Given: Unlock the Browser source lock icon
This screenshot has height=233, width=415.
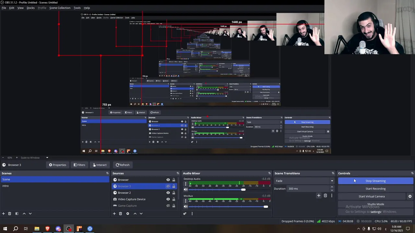Looking at the screenshot, I should coord(174,180).
